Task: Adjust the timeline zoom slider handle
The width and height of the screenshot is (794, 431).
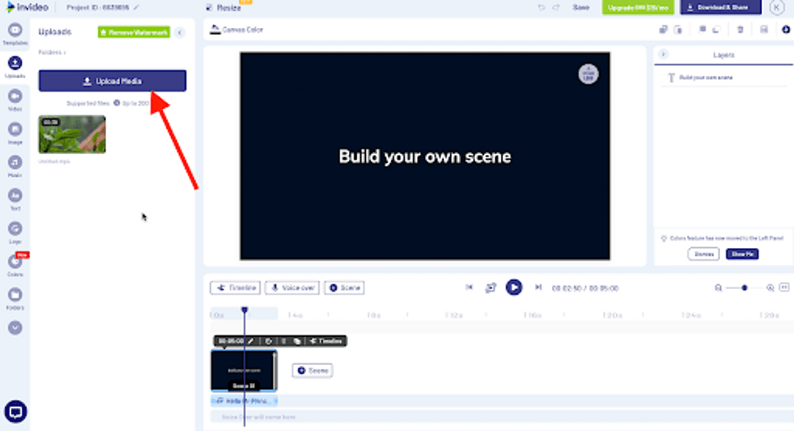Action: coord(745,288)
